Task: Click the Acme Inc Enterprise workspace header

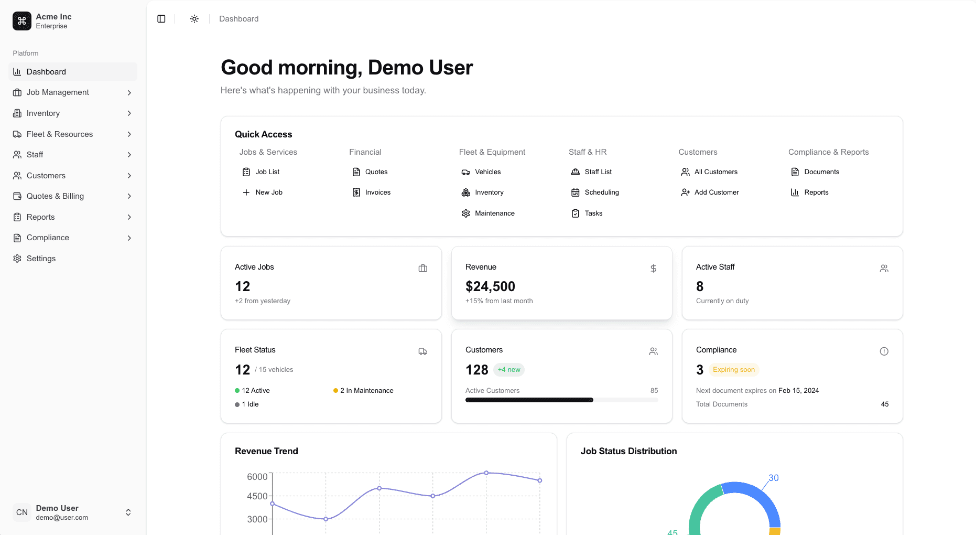Action: point(73,21)
